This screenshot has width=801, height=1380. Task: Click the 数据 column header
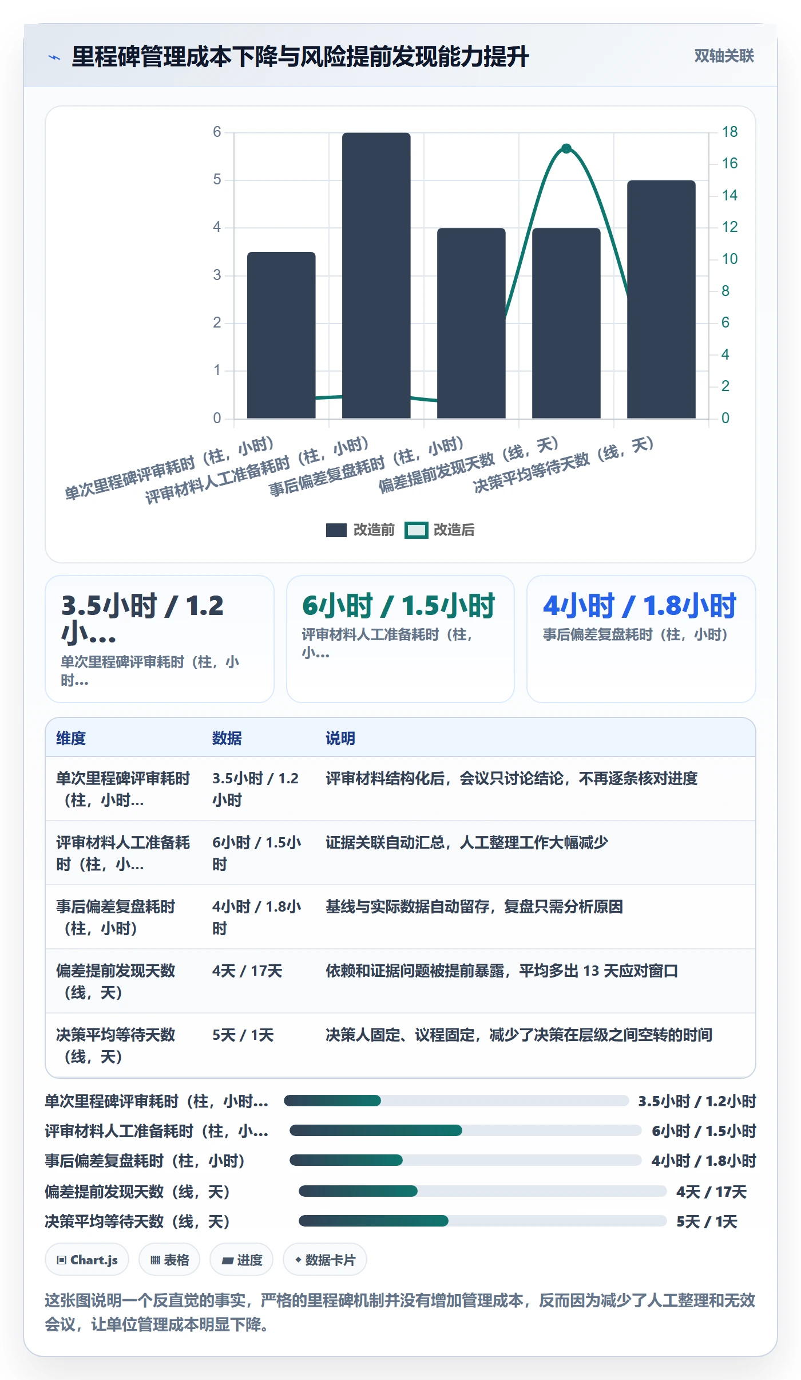[x=227, y=738]
